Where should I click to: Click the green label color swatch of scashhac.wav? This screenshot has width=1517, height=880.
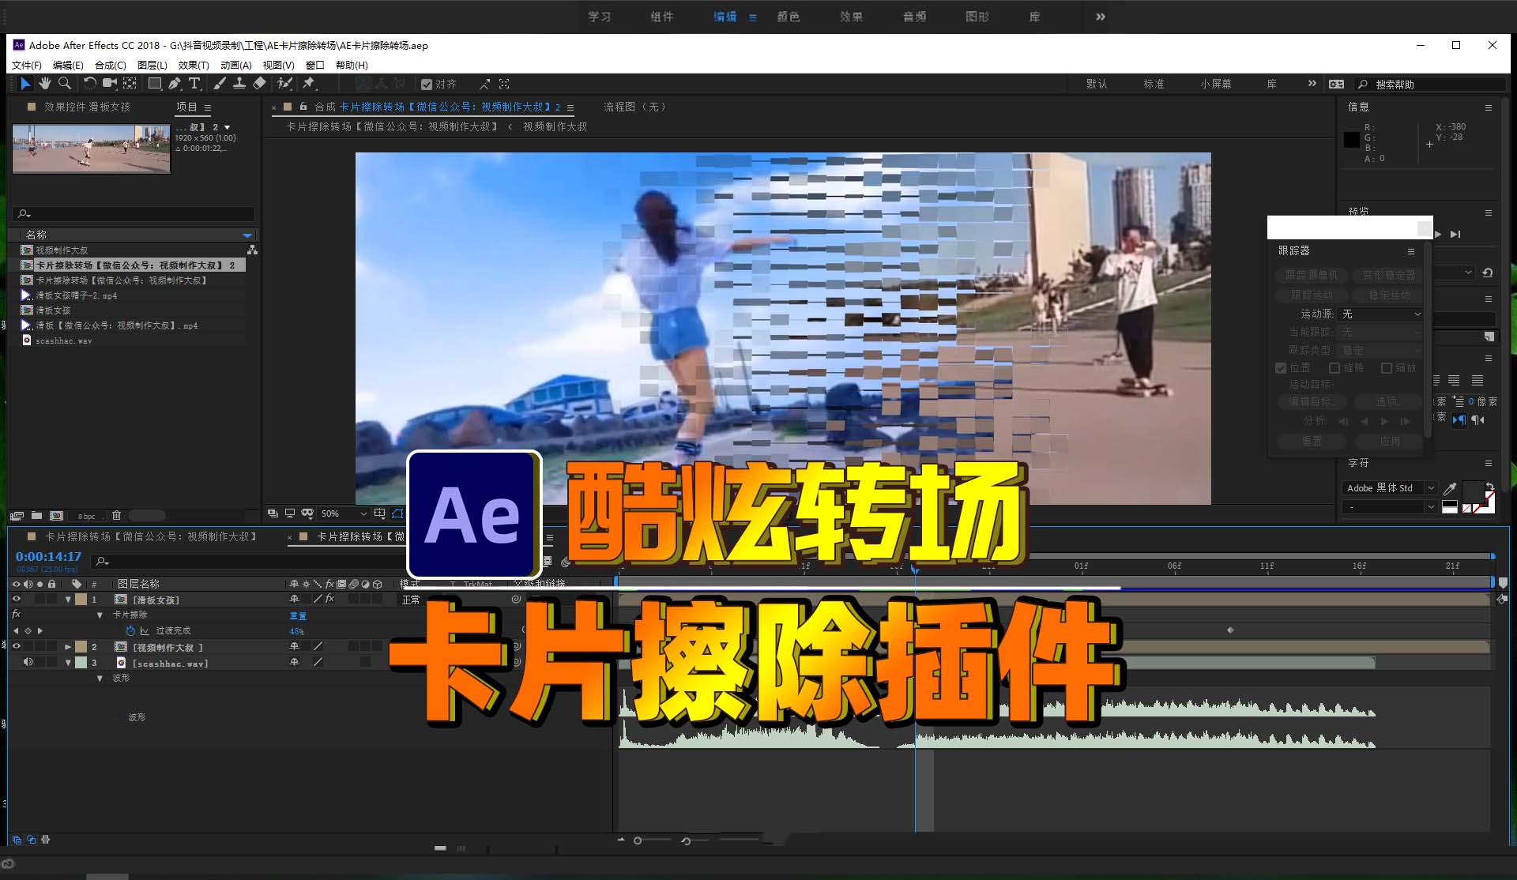(81, 663)
